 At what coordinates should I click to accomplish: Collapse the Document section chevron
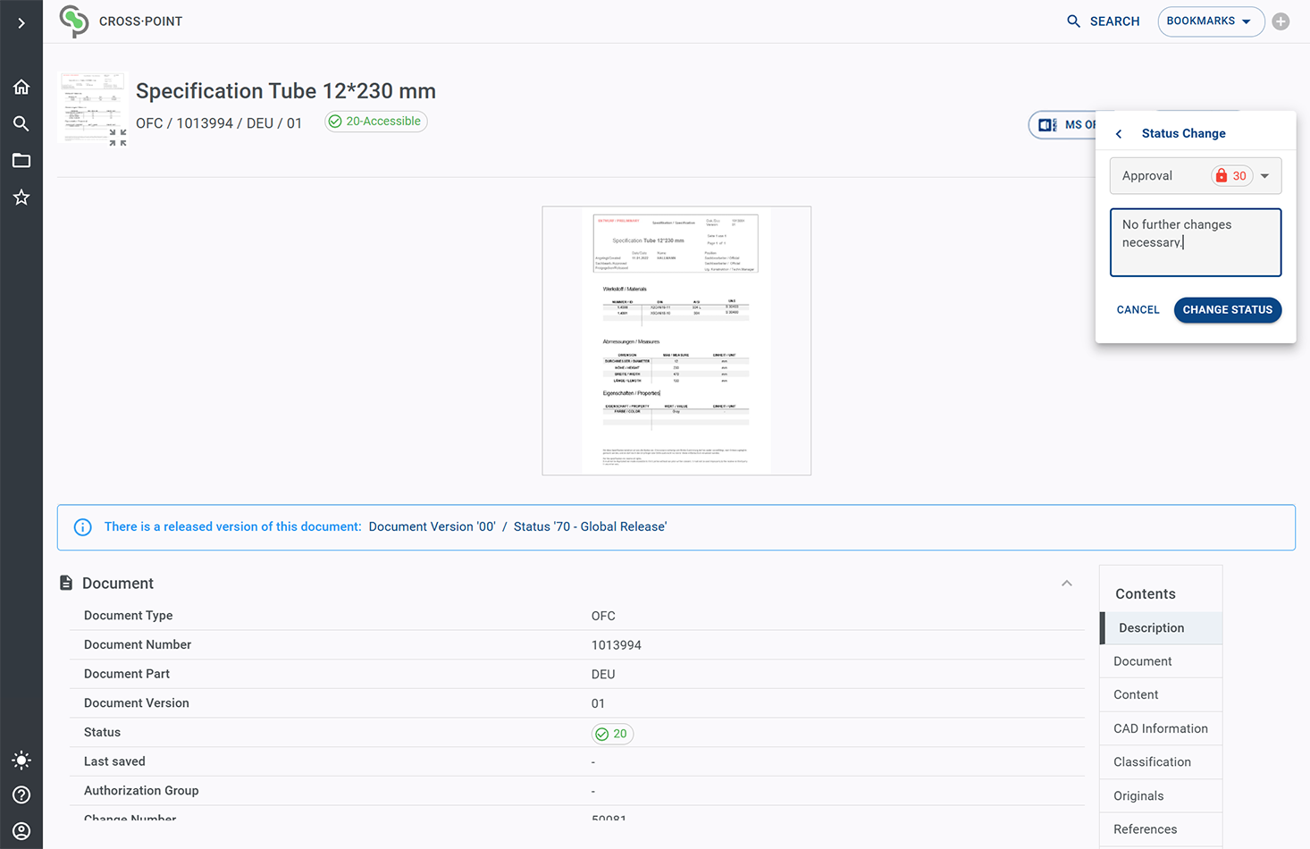tap(1066, 584)
